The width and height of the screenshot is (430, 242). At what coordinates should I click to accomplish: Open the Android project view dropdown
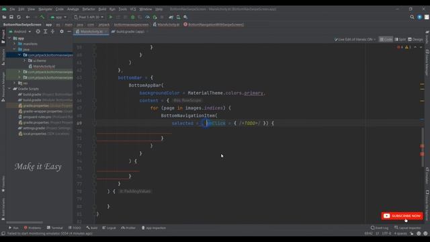point(19,32)
